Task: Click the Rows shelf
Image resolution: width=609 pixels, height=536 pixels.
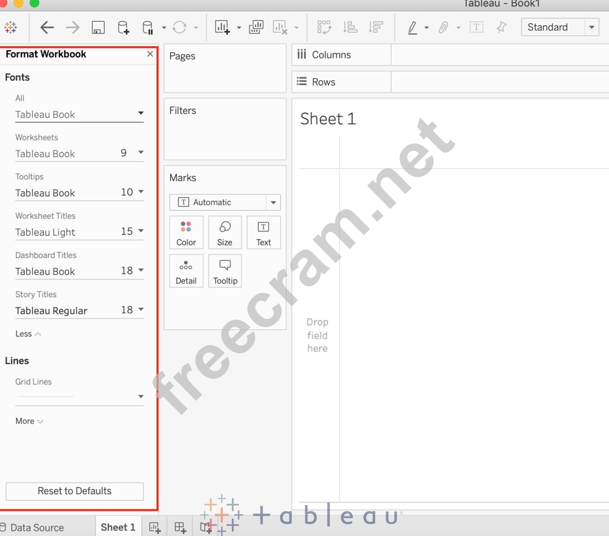Action: (450, 82)
